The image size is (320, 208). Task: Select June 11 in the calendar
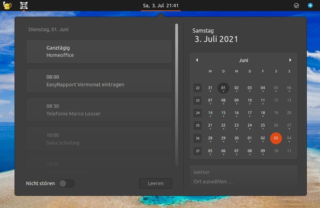tap(263, 101)
